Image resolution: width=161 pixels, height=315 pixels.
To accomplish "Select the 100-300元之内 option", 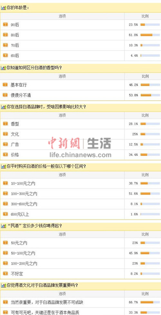I will click(62, 194).
